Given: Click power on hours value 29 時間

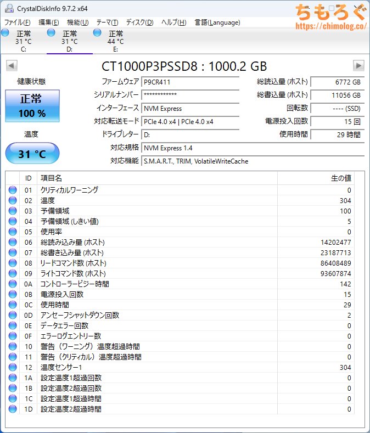Looking at the screenshot, I should pyautogui.click(x=338, y=135).
